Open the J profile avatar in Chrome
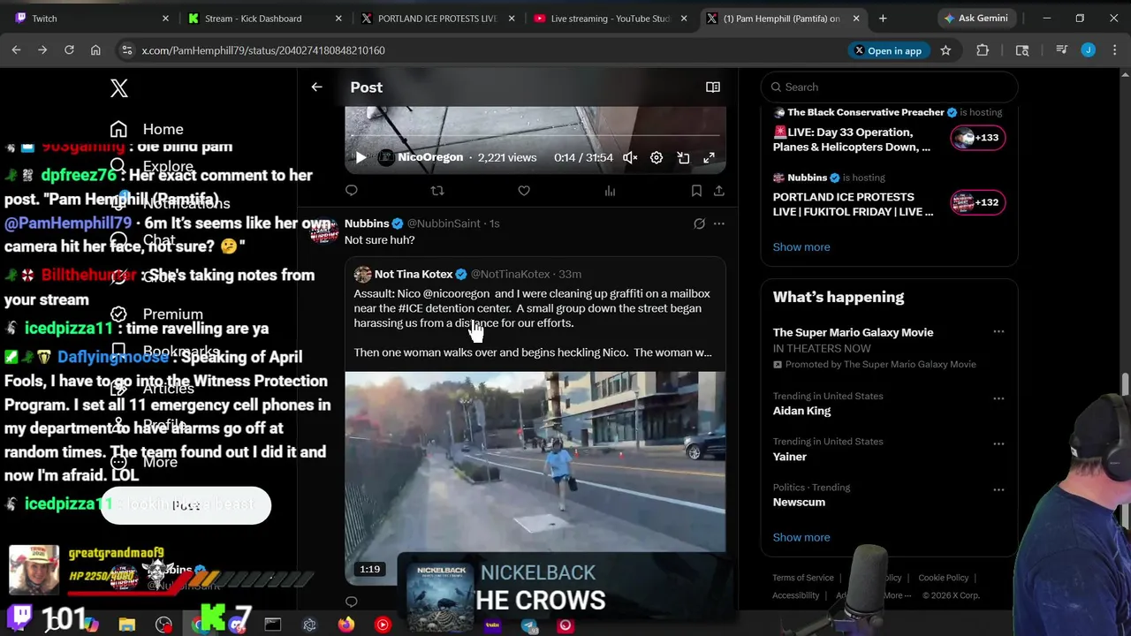1131x636 pixels. tap(1088, 50)
